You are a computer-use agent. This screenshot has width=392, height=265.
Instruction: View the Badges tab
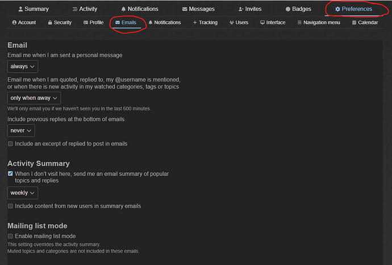[298, 9]
